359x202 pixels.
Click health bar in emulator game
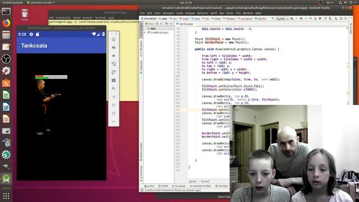tap(51, 77)
